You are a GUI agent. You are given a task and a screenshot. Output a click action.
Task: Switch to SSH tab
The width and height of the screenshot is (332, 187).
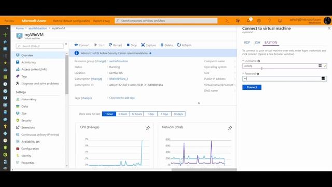(257, 43)
